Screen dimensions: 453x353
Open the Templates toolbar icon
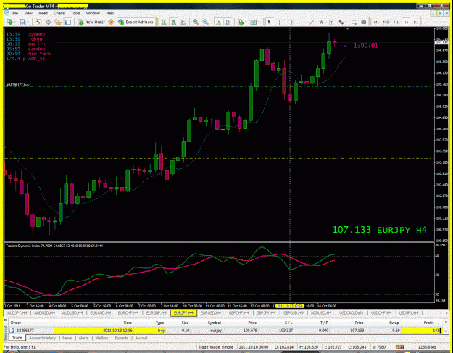(254, 22)
